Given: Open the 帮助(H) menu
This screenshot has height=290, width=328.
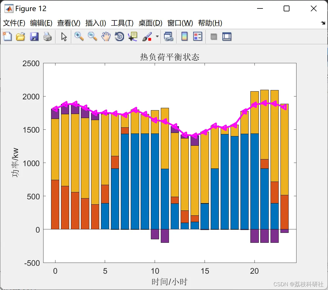Looking at the screenshot, I should click(210, 23).
